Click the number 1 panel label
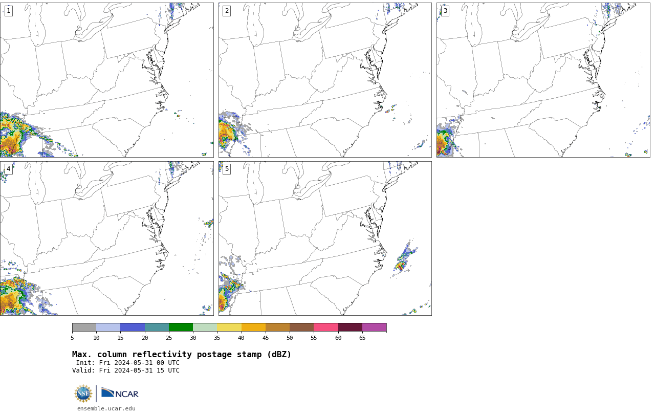The image size is (655, 414). click(8, 11)
